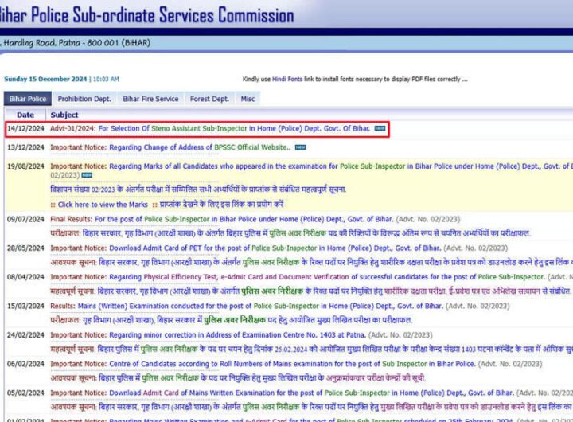Image resolution: width=573 pixels, height=422 pixels.
Task: Open the Bihar Police tab
Action: point(28,99)
